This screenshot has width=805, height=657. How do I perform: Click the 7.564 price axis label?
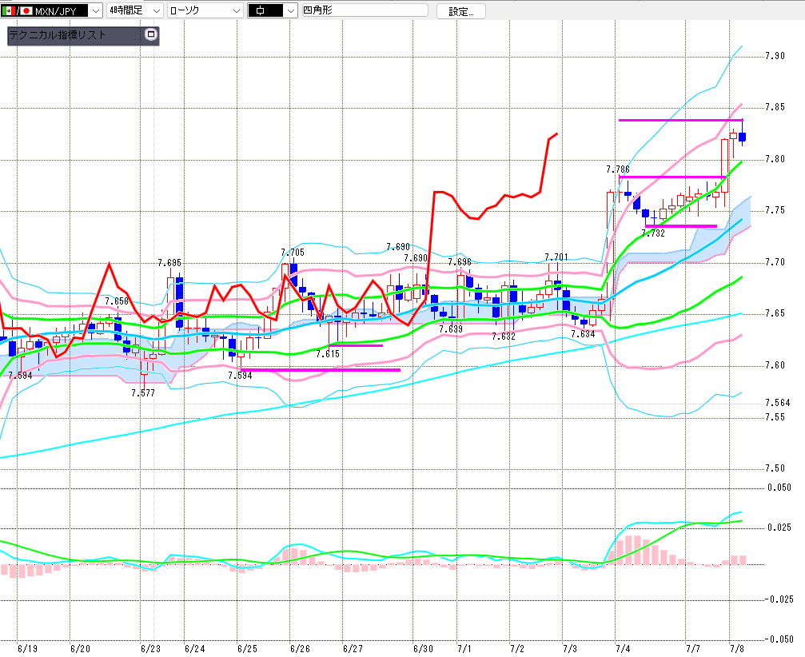(x=777, y=403)
